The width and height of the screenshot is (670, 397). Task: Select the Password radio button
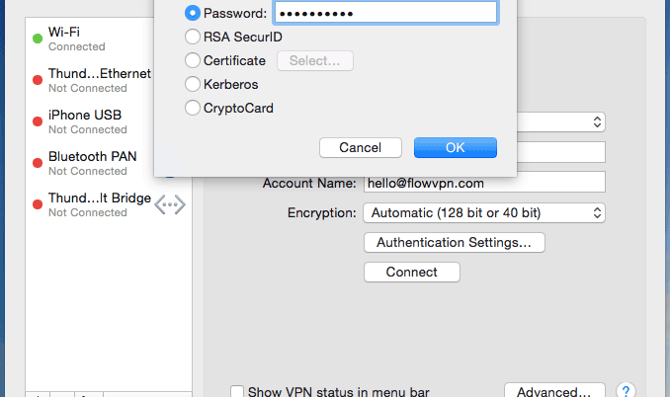pyautogui.click(x=193, y=13)
